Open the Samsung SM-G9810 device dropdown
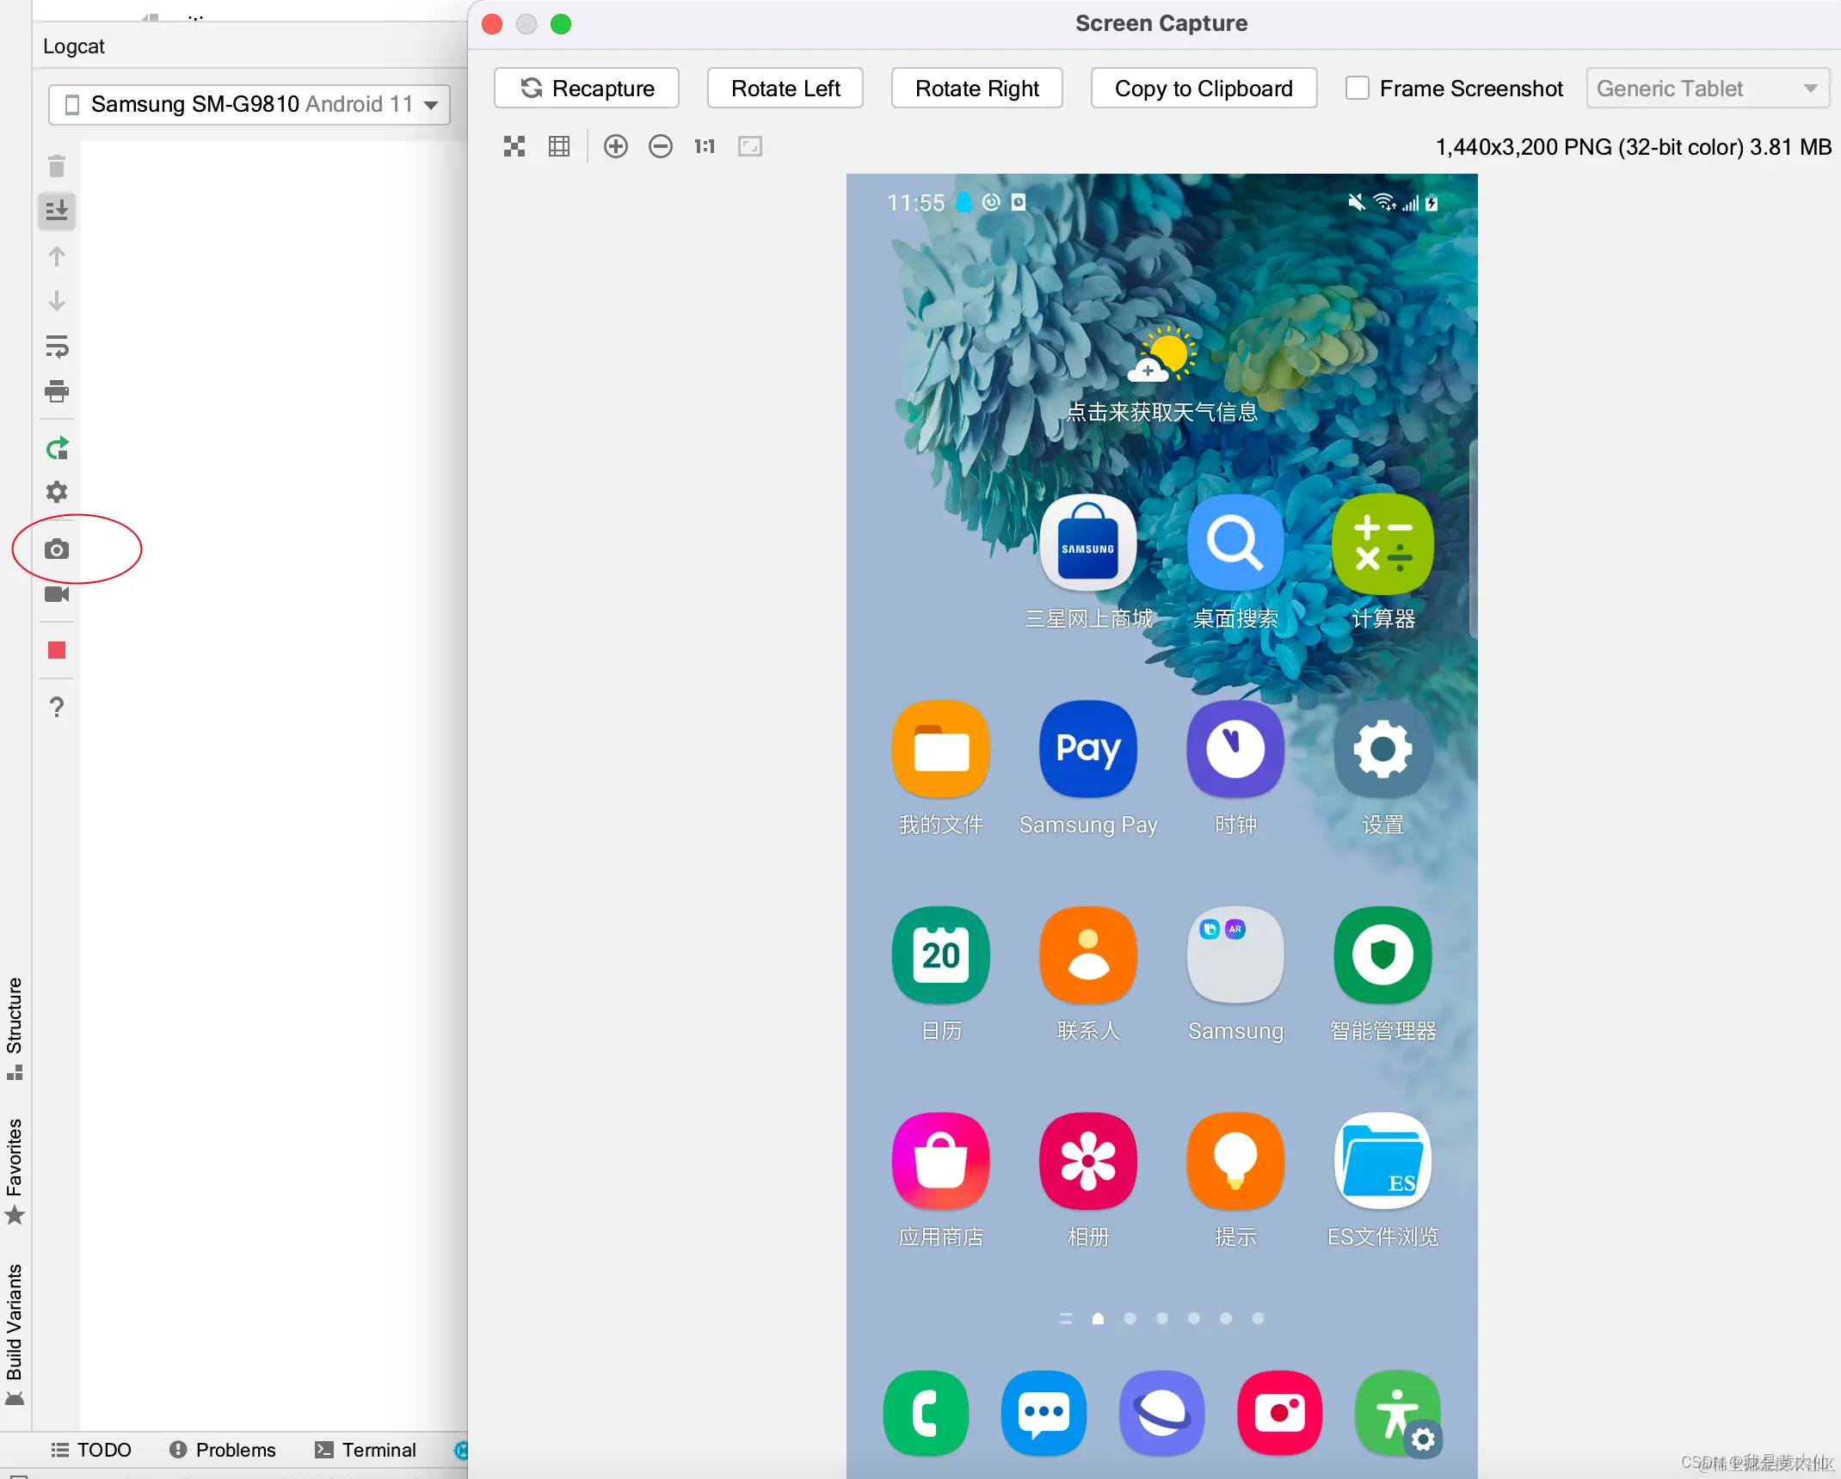This screenshot has width=1841, height=1479. pos(249,105)
